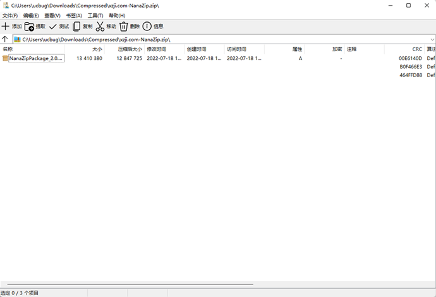Screen dimensions: 436x297
Task: Click the Delete (删除) trash icon
Action: [124, 27]
